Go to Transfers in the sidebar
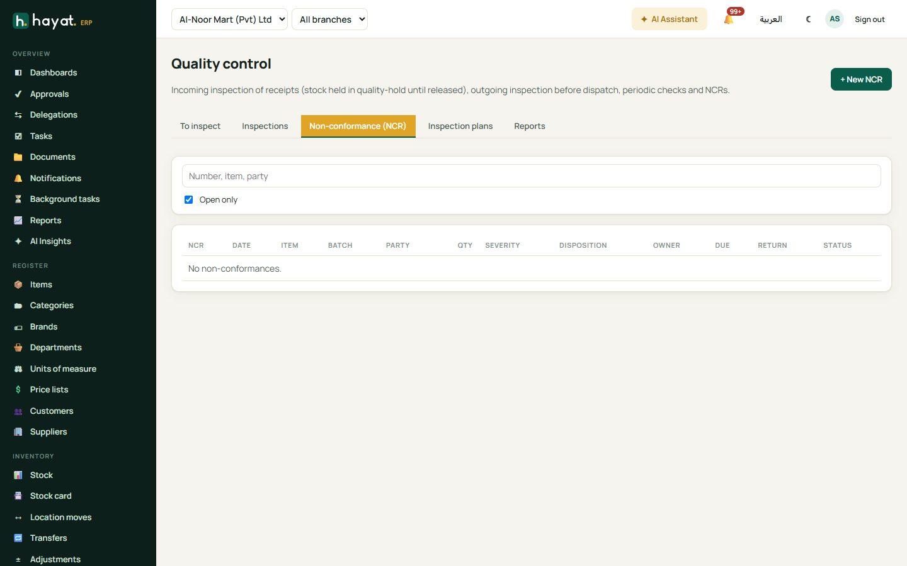 click(48, 538)
